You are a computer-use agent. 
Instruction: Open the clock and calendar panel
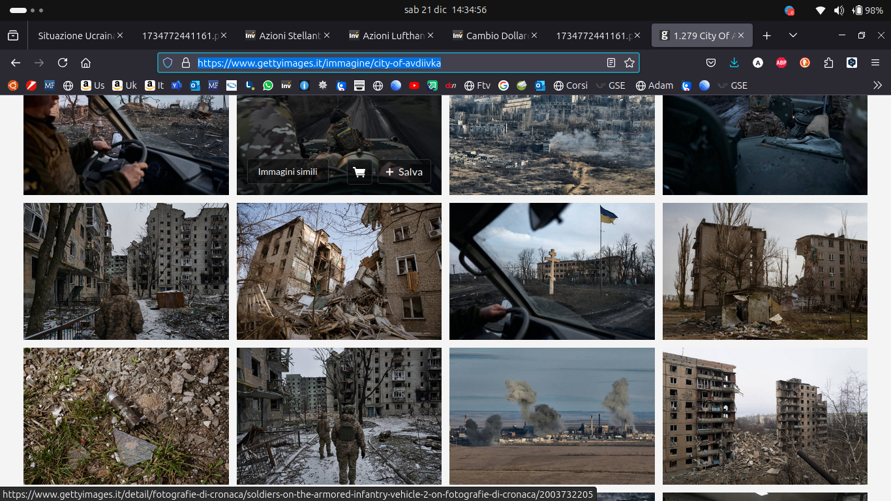click(445, 10)
